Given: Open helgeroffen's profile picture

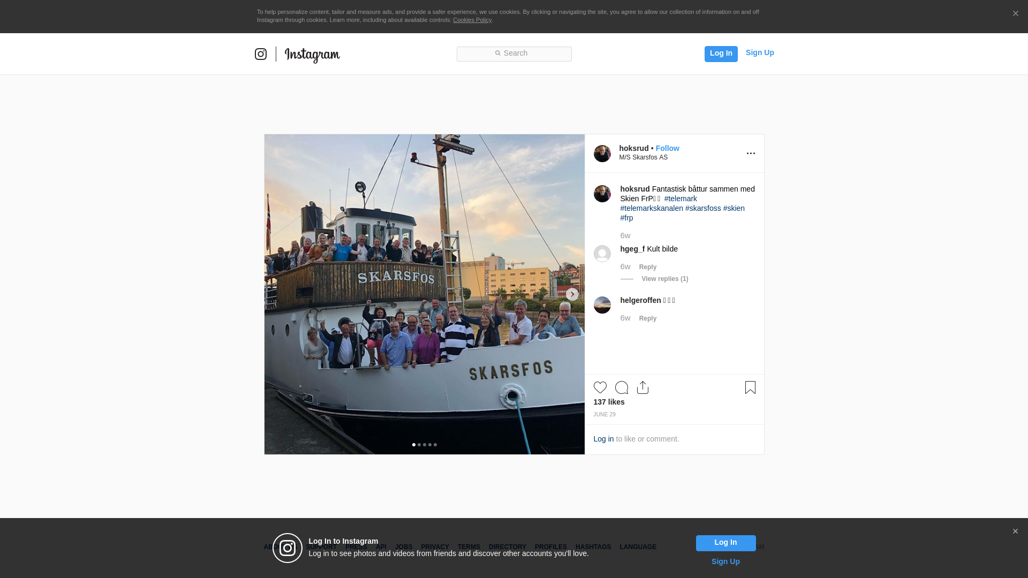Looking at the screenshot, I should pyautogui.click(x=602, y=305).
